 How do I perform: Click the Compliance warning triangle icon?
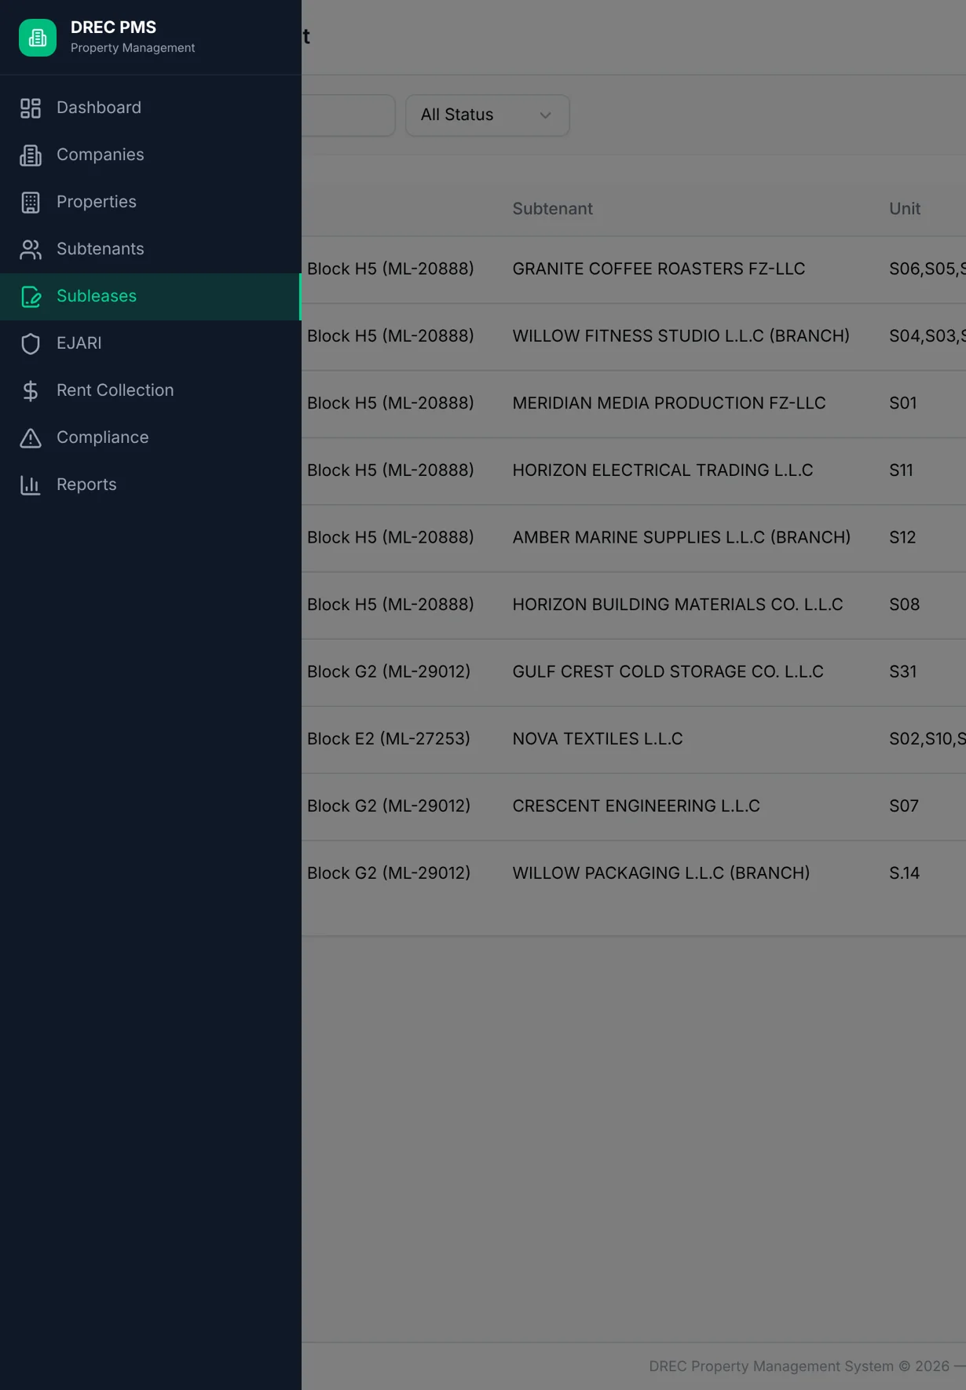point(31,438)
